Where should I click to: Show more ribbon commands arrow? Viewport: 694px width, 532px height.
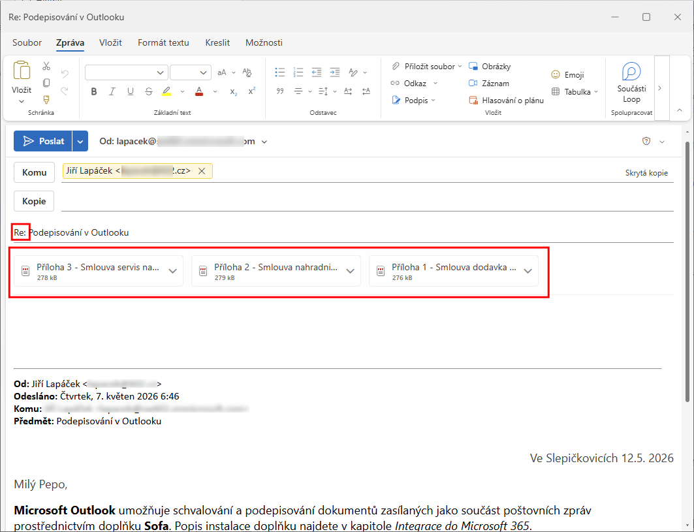[660, 88]
